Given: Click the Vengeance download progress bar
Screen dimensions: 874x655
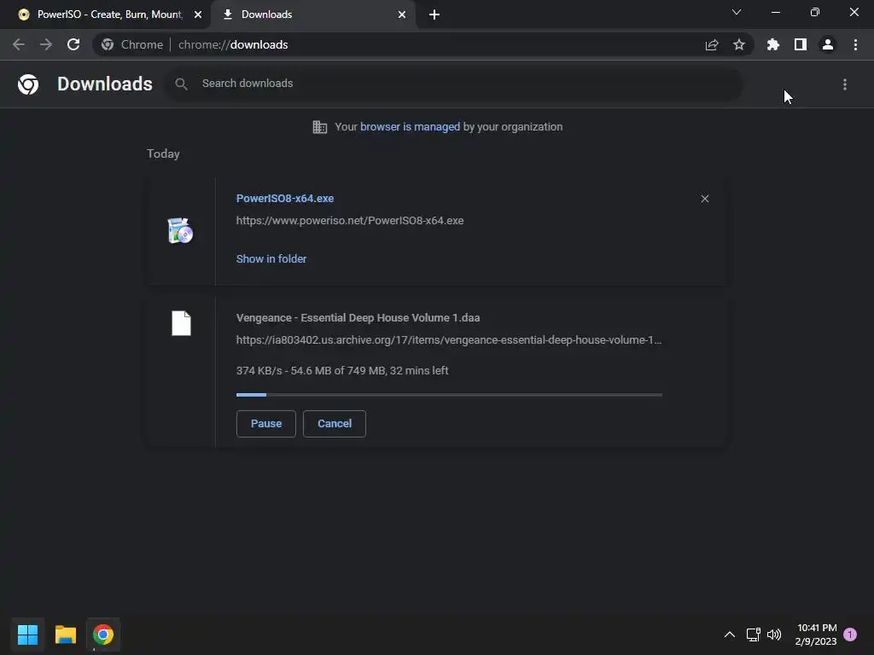Looking at the screenshot, I should [449, 395].
